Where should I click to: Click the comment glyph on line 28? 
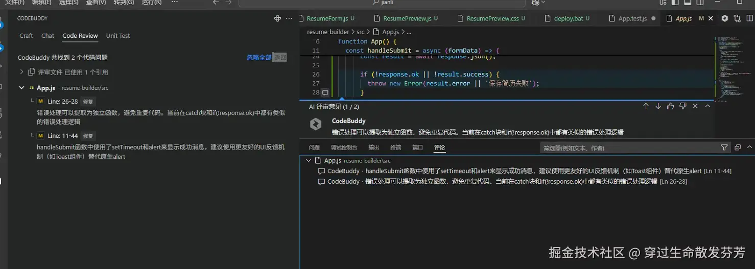coord(325,93)
